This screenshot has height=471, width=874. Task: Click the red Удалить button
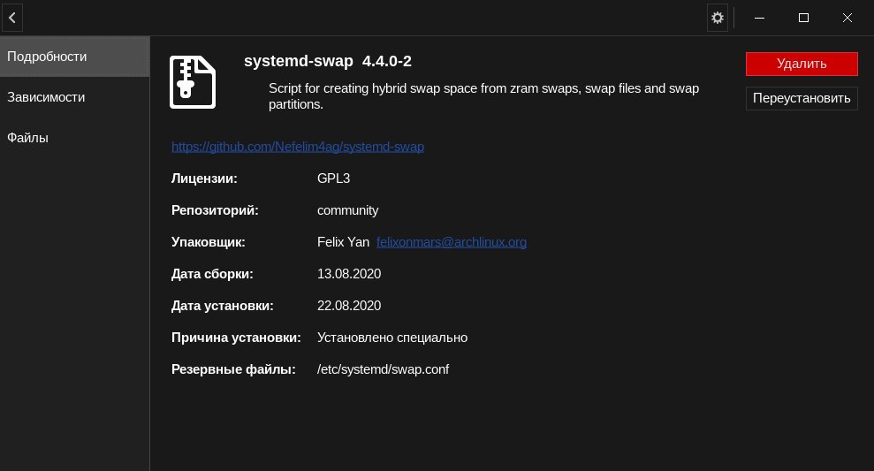[x=802, y=65]
